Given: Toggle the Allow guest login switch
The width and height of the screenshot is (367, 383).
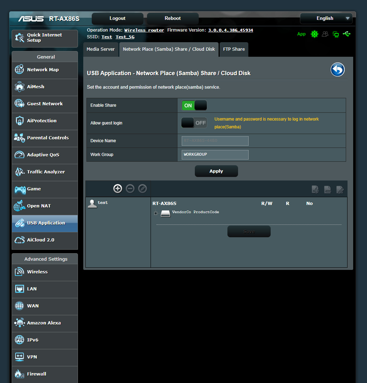Looking at the screenshot, I should pos(194,123).
